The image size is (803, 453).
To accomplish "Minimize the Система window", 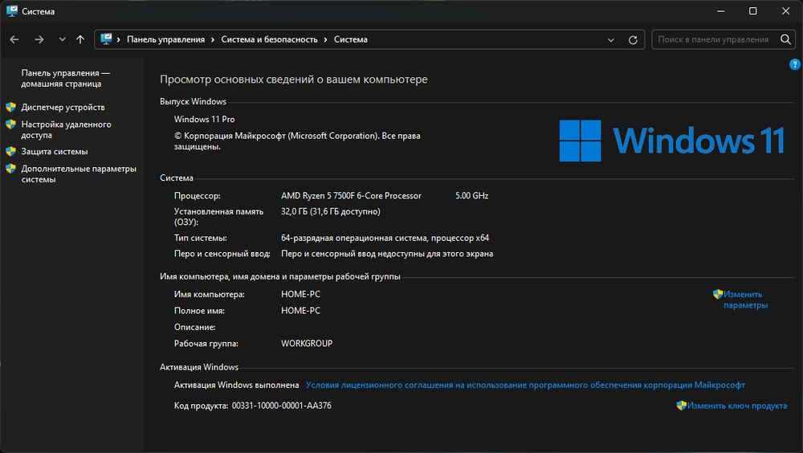I will pos(721,10).
